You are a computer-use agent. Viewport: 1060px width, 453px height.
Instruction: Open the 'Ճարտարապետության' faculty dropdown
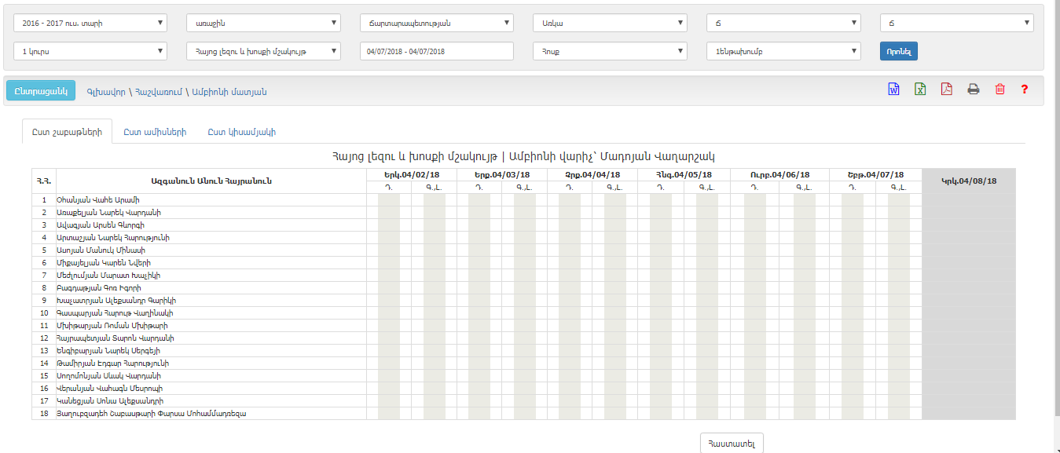[436, 24]
